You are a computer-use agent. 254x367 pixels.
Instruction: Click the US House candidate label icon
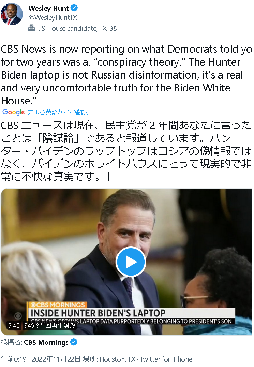pos(32,28)
